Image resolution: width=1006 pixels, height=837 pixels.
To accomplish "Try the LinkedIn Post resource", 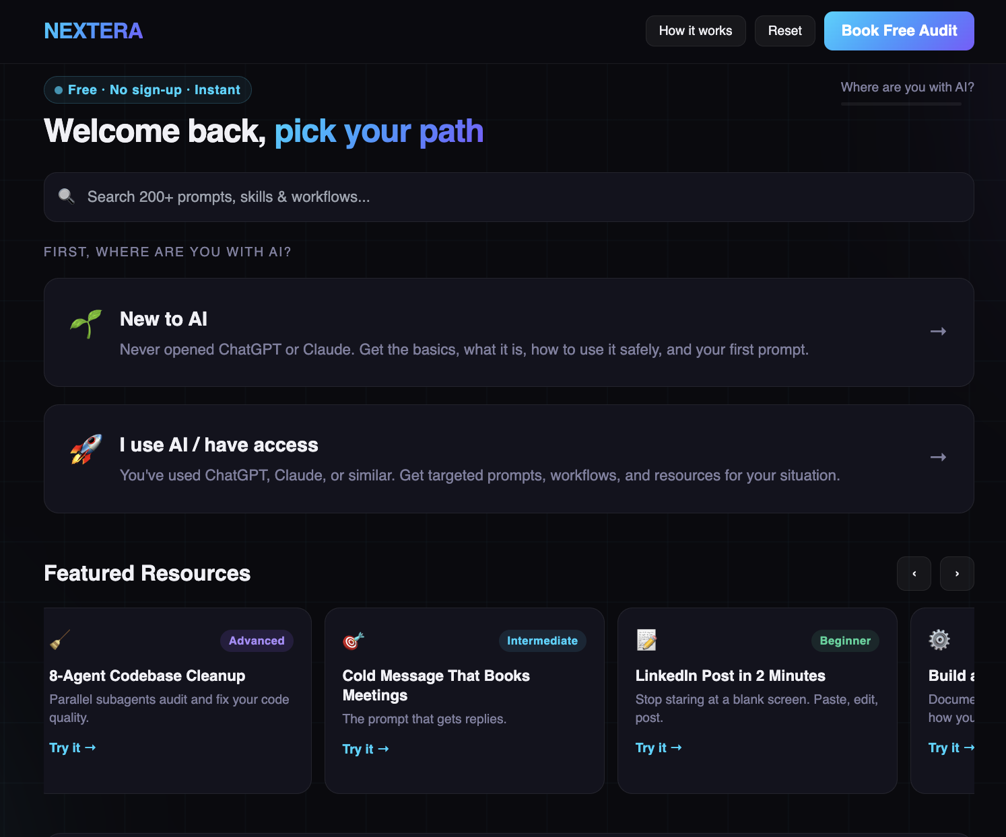I will (x=659, y=748).
